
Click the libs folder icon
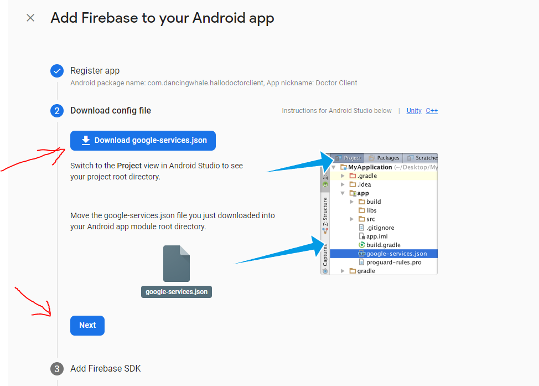pos(361,210)
